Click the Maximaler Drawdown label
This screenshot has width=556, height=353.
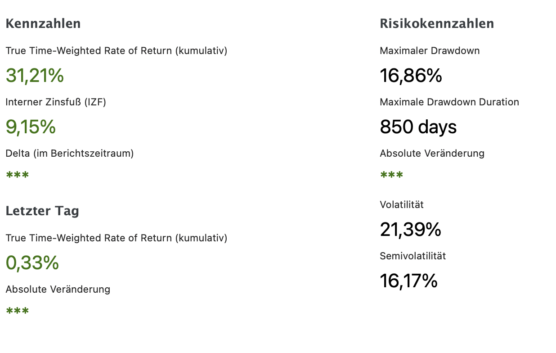click(x=430, y=51)
